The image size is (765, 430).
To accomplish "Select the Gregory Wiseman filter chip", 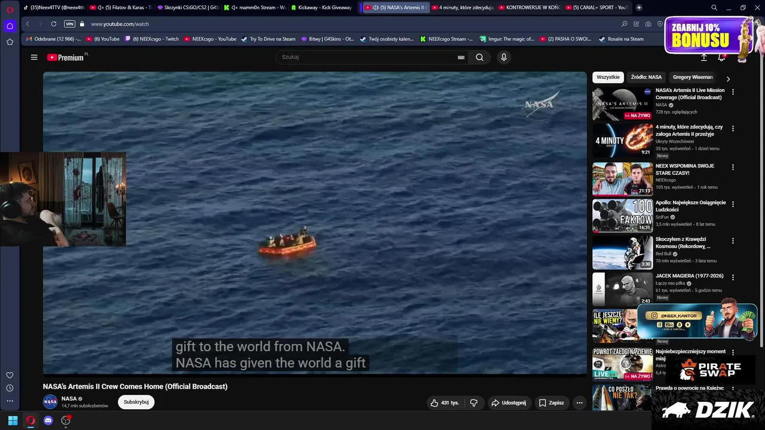I will [693, 77].
